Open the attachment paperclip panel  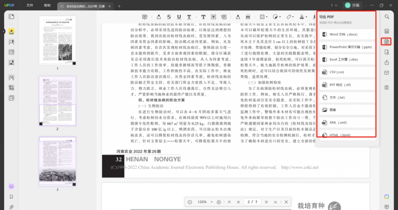coord(11,207)
